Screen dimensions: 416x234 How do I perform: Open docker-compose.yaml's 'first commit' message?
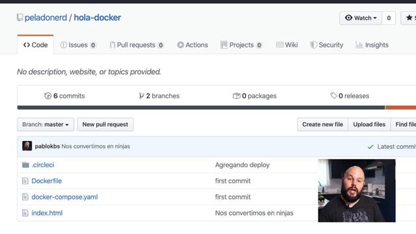(233, 197)
